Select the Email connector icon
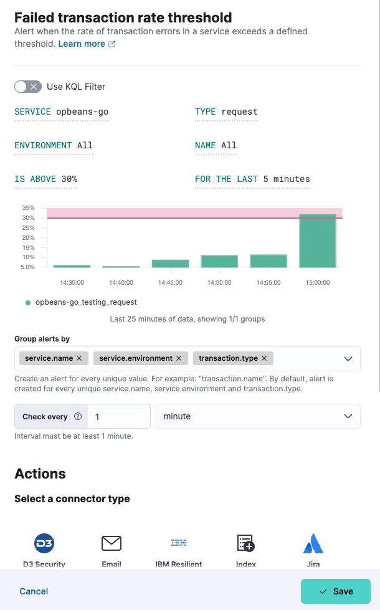380x610 pixels. coord(111,544)
